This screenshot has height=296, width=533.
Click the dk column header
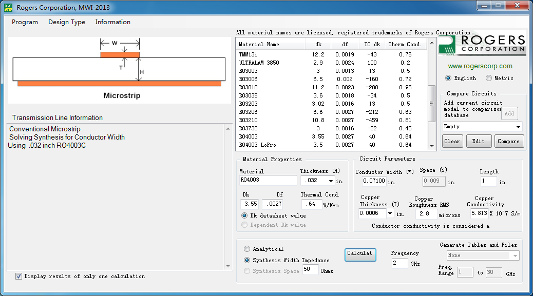pyautogui.click(x=318, y=45)
